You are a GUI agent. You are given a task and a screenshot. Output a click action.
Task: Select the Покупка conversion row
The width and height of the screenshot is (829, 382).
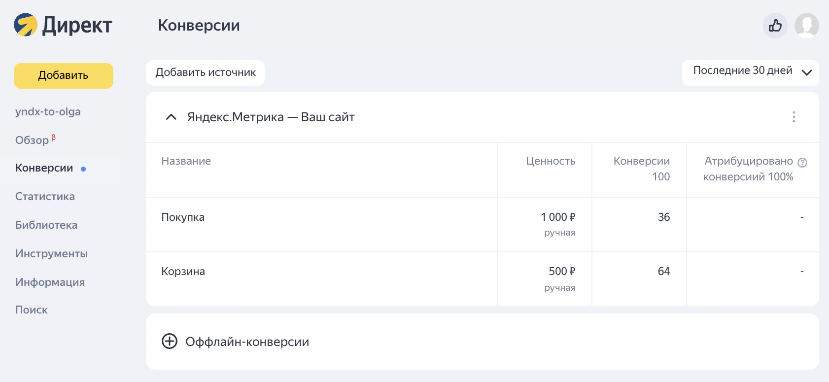coord(183,217)
